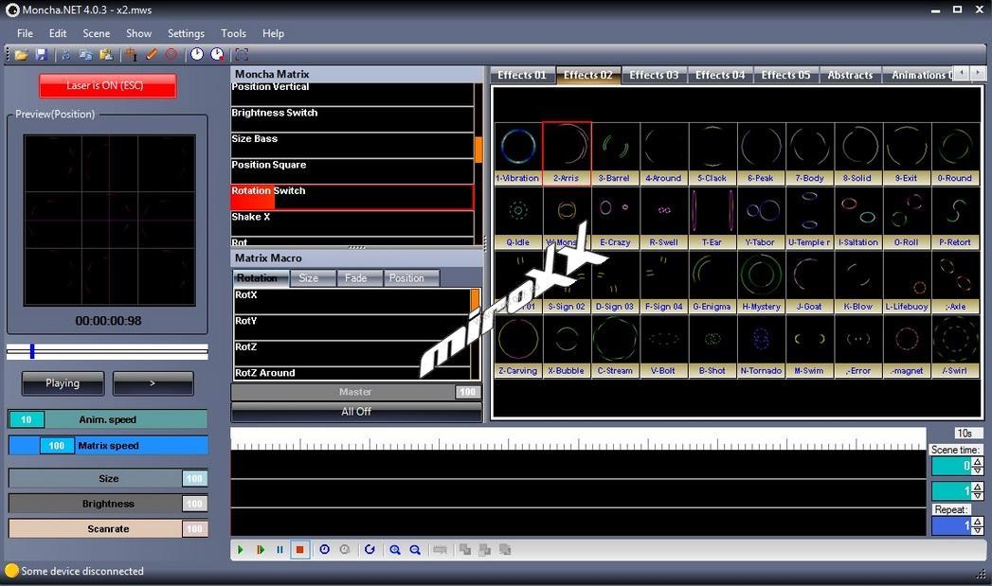
Task: Adjust the Master slider
Action: (356, 392)
